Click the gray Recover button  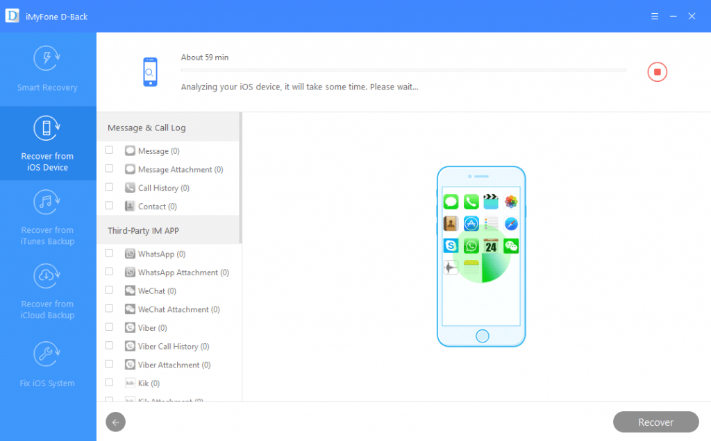click(655, 422)
